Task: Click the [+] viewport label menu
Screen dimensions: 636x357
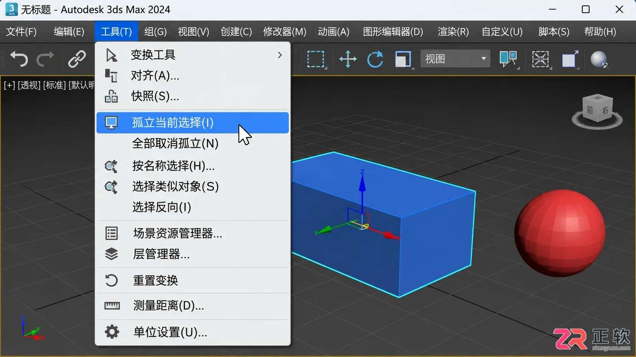Action: [9, 85]
